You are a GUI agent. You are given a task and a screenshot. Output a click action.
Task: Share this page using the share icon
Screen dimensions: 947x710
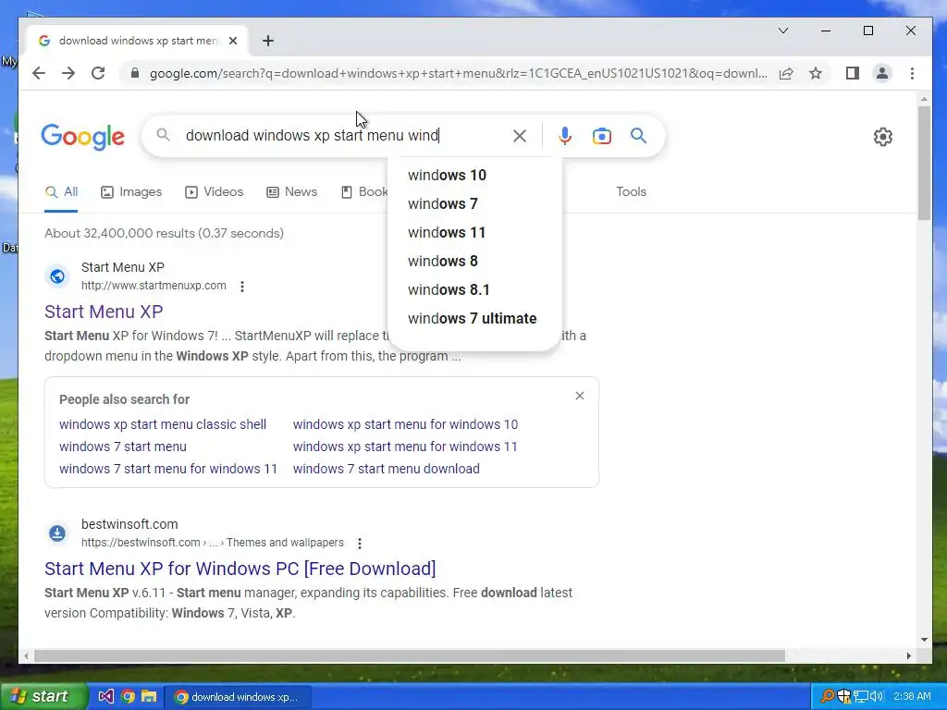coord(786,74)
